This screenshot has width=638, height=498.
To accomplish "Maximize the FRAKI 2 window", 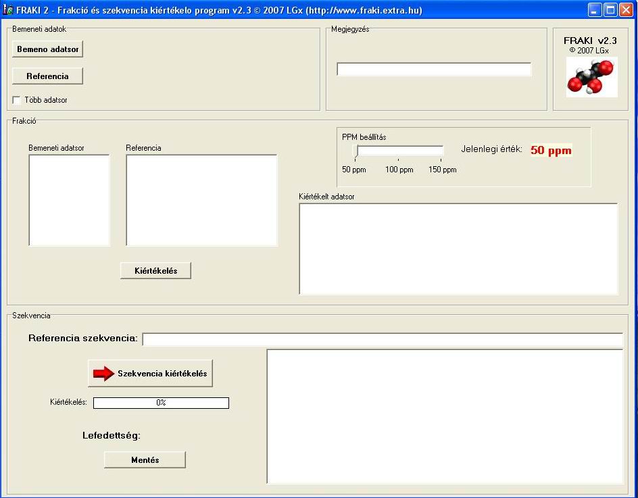I will coord(610,10).
